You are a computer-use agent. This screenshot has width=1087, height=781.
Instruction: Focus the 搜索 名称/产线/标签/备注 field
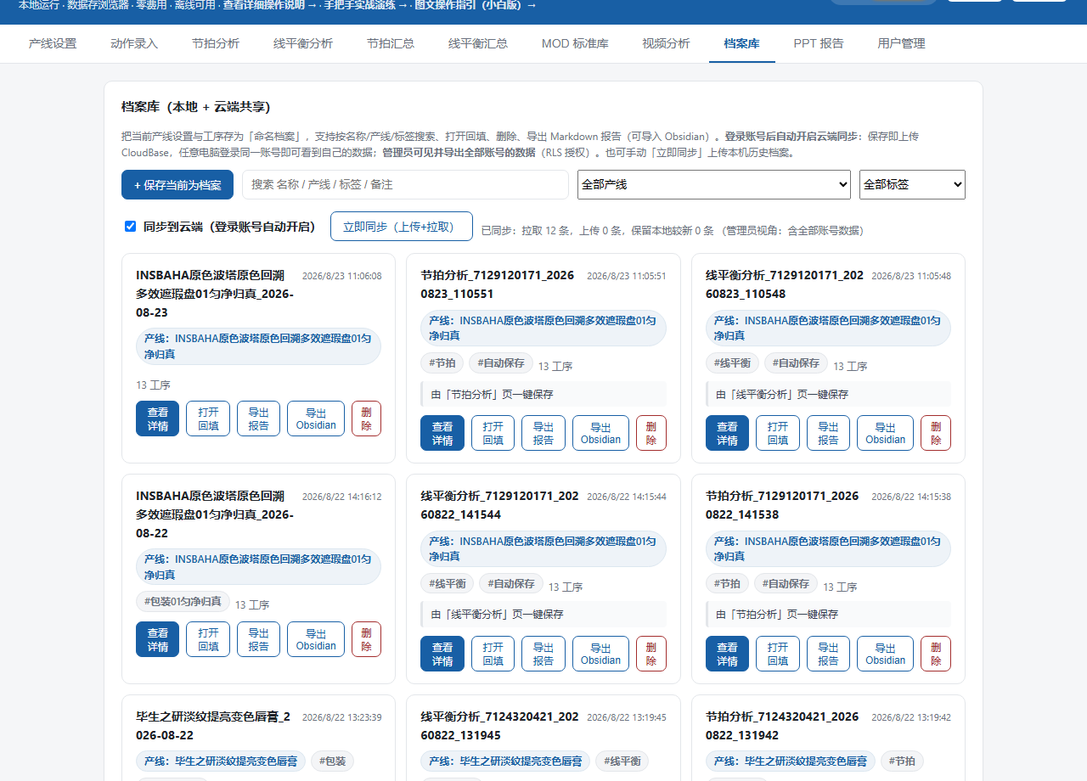pyautogui.click(x=405, y=184)
